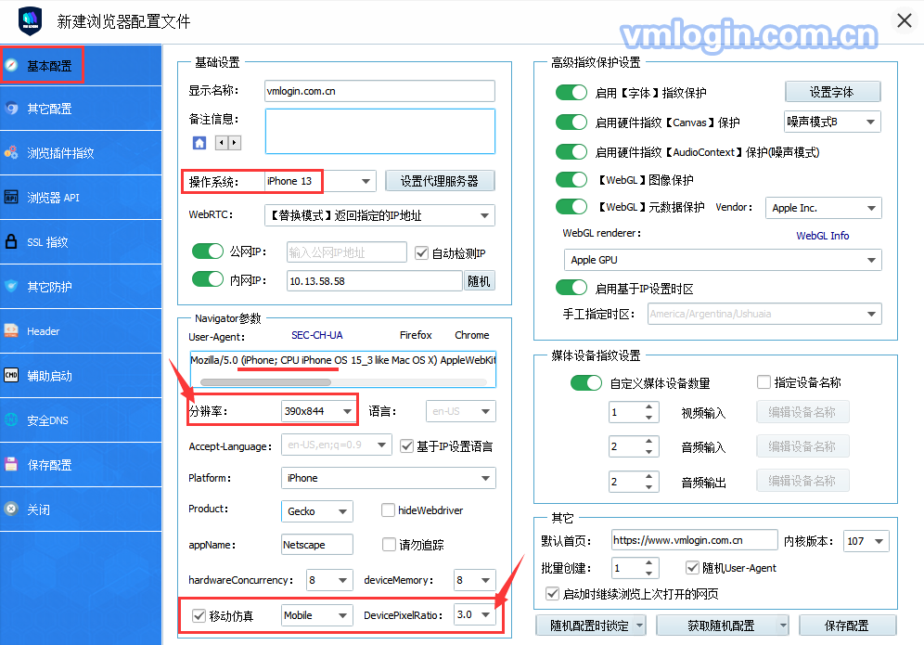Uncheck the 移动仿真 checkbox

point(199,615)
